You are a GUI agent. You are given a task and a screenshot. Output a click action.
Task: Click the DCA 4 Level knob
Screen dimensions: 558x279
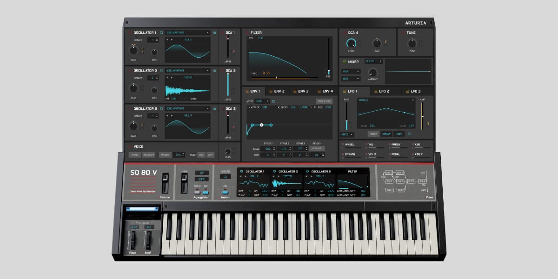(x=351, y=43)
